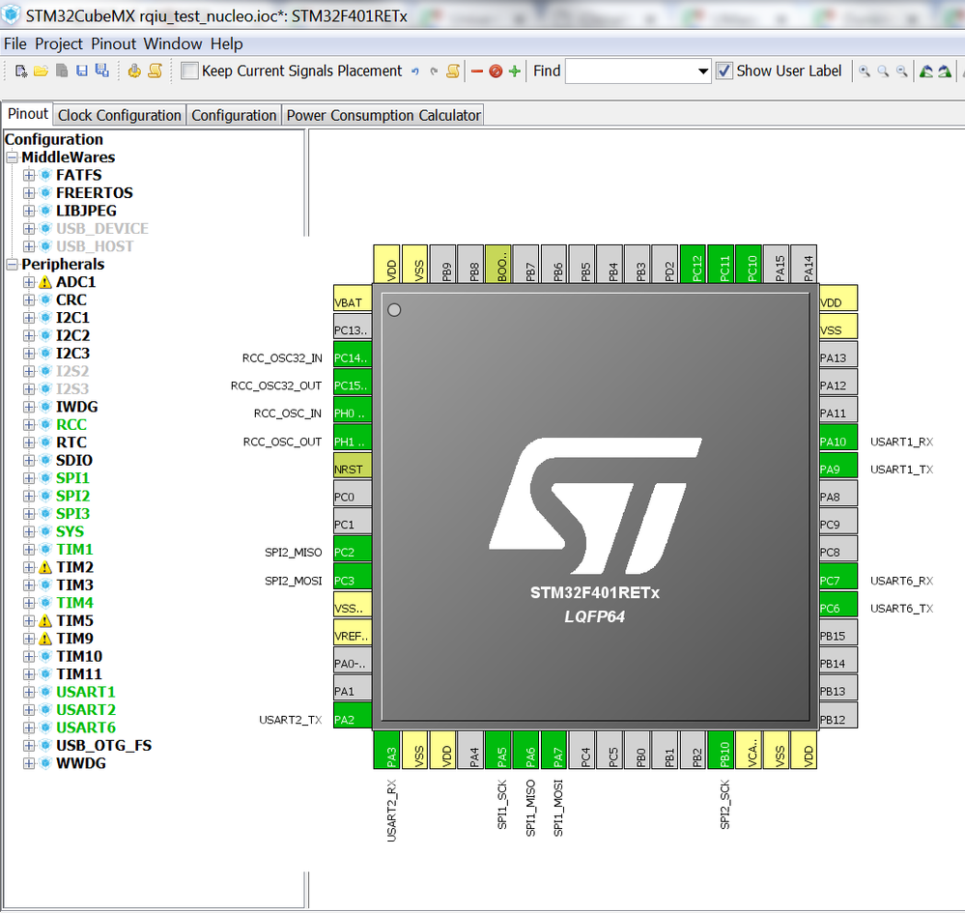Rotate chip view with second rotate icon
The image size is (965, 913).
pyautogui.click(x=945, y=71)
